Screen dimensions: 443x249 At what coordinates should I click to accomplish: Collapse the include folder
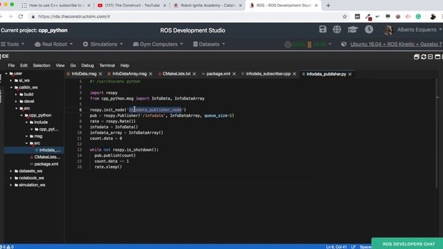(26, 122)
